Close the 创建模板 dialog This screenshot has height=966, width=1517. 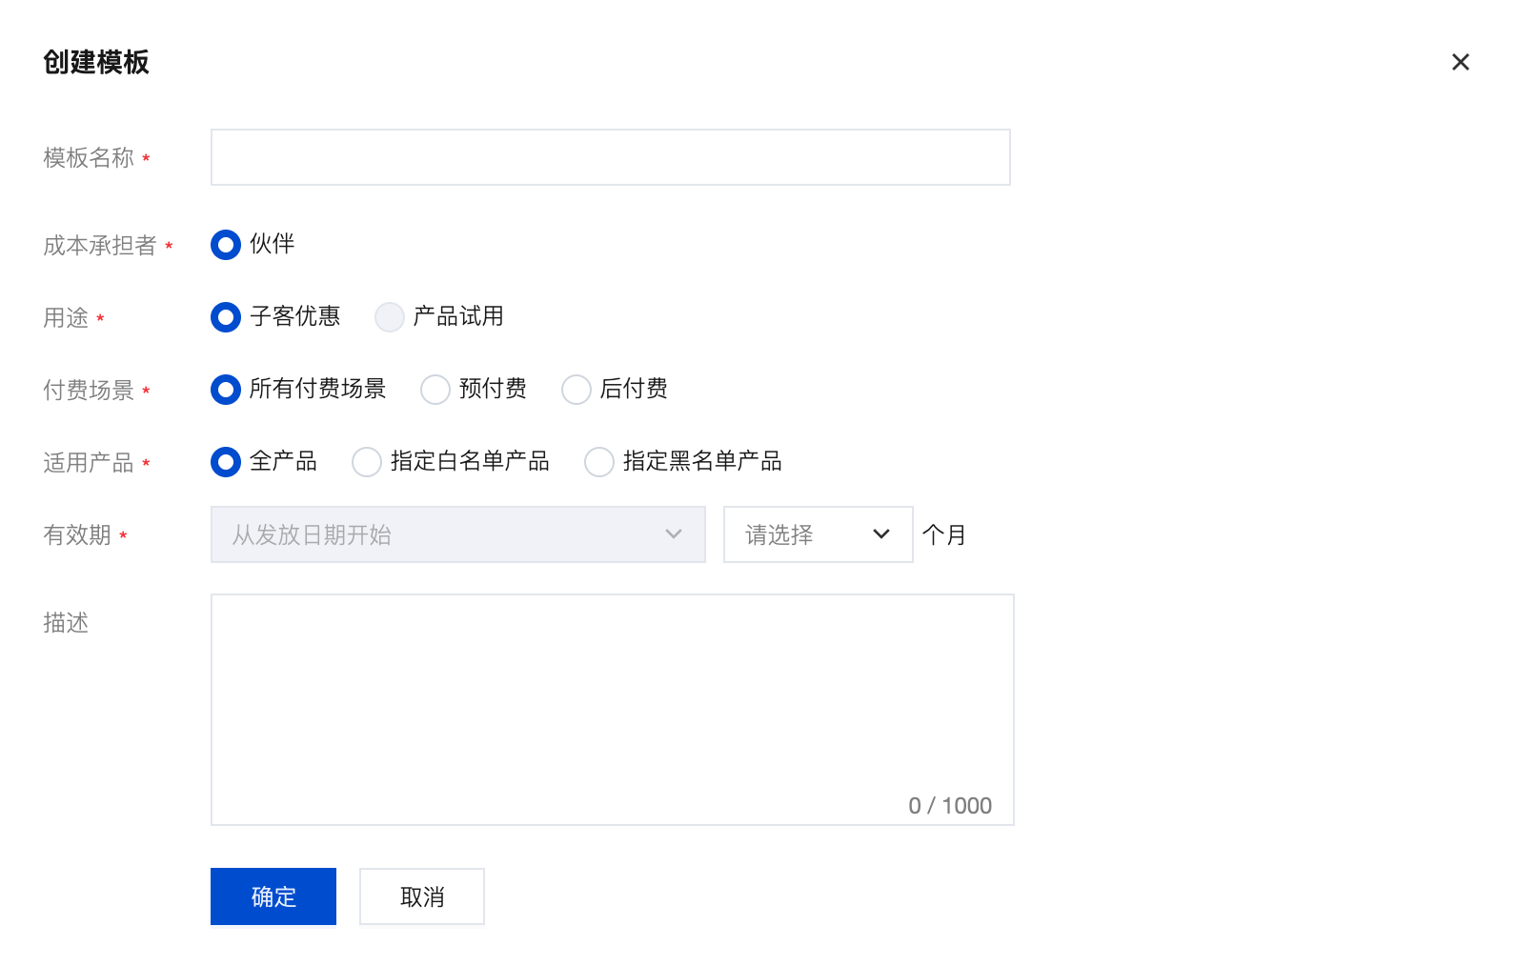tap(1460, 62)
